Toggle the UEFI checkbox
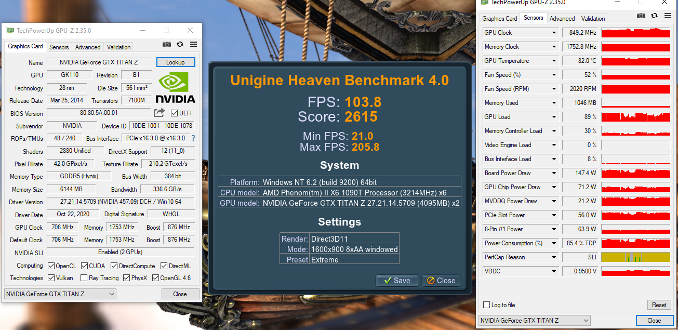This screenshot has height=330, width=678. coord(174,113)
